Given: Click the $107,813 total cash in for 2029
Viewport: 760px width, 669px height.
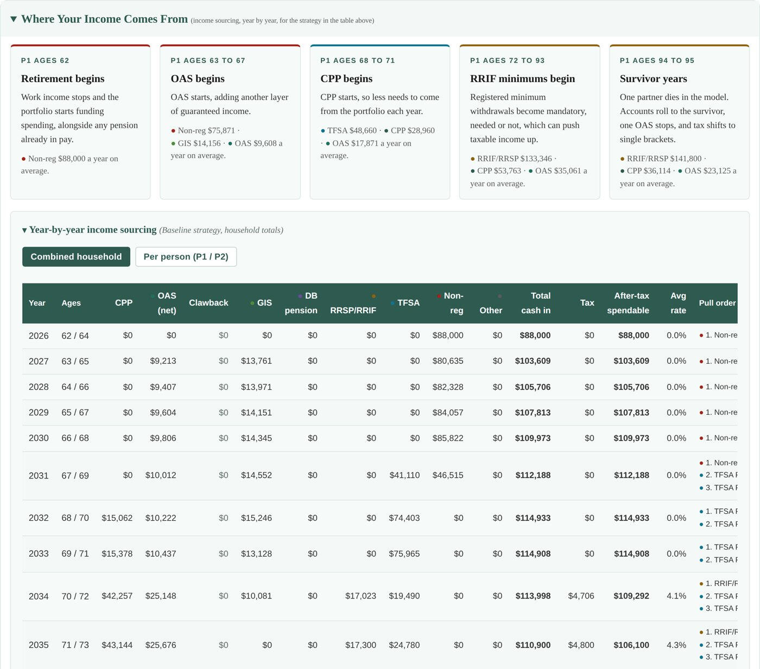Looking at the screenshot, I should click(533, 413).
